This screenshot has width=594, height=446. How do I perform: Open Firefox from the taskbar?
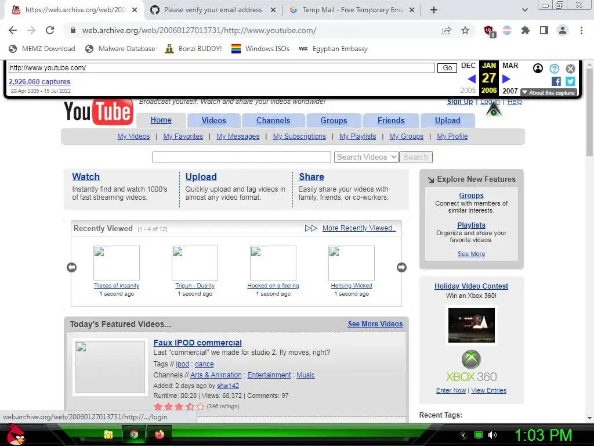tap(159, 434)
